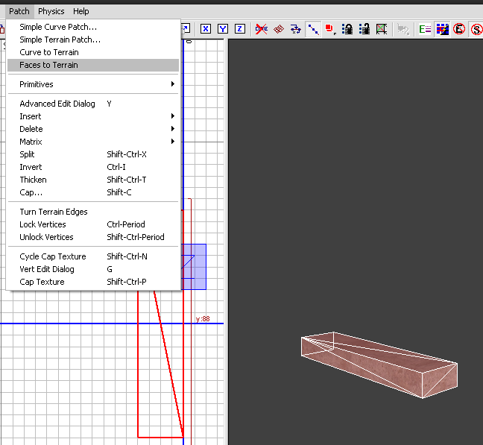Click the Y axis toolbar button
This screenshot has height=445, width=483.
pyautogui.click(x=223, y=29)
